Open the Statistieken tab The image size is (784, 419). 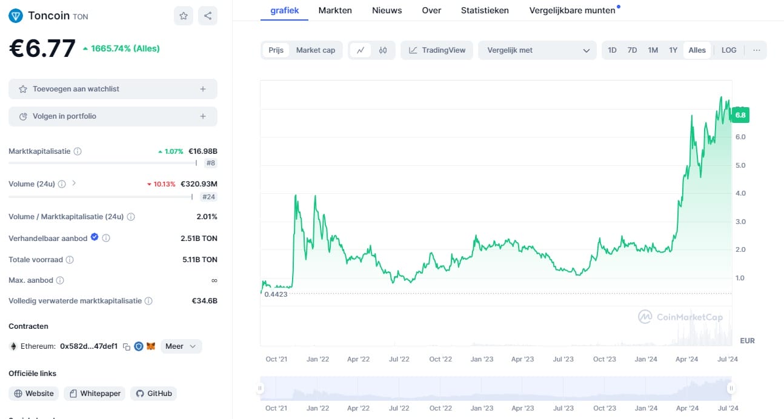click(x=485, y=10)
